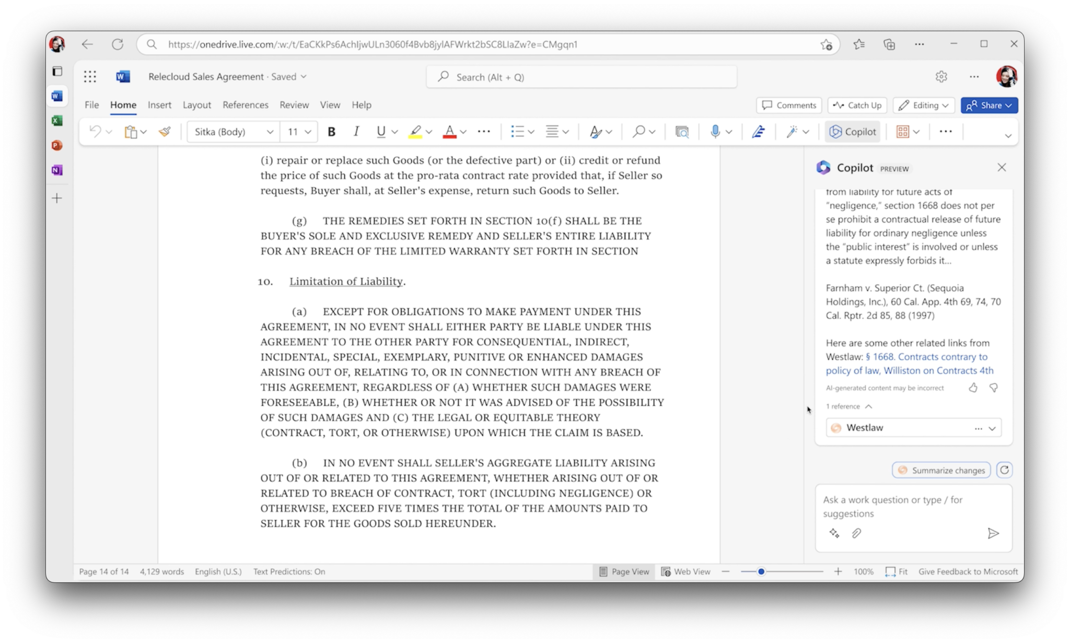Switch to the Layout tab
The width and height of the screenshot is (1070, 643).
197,105
